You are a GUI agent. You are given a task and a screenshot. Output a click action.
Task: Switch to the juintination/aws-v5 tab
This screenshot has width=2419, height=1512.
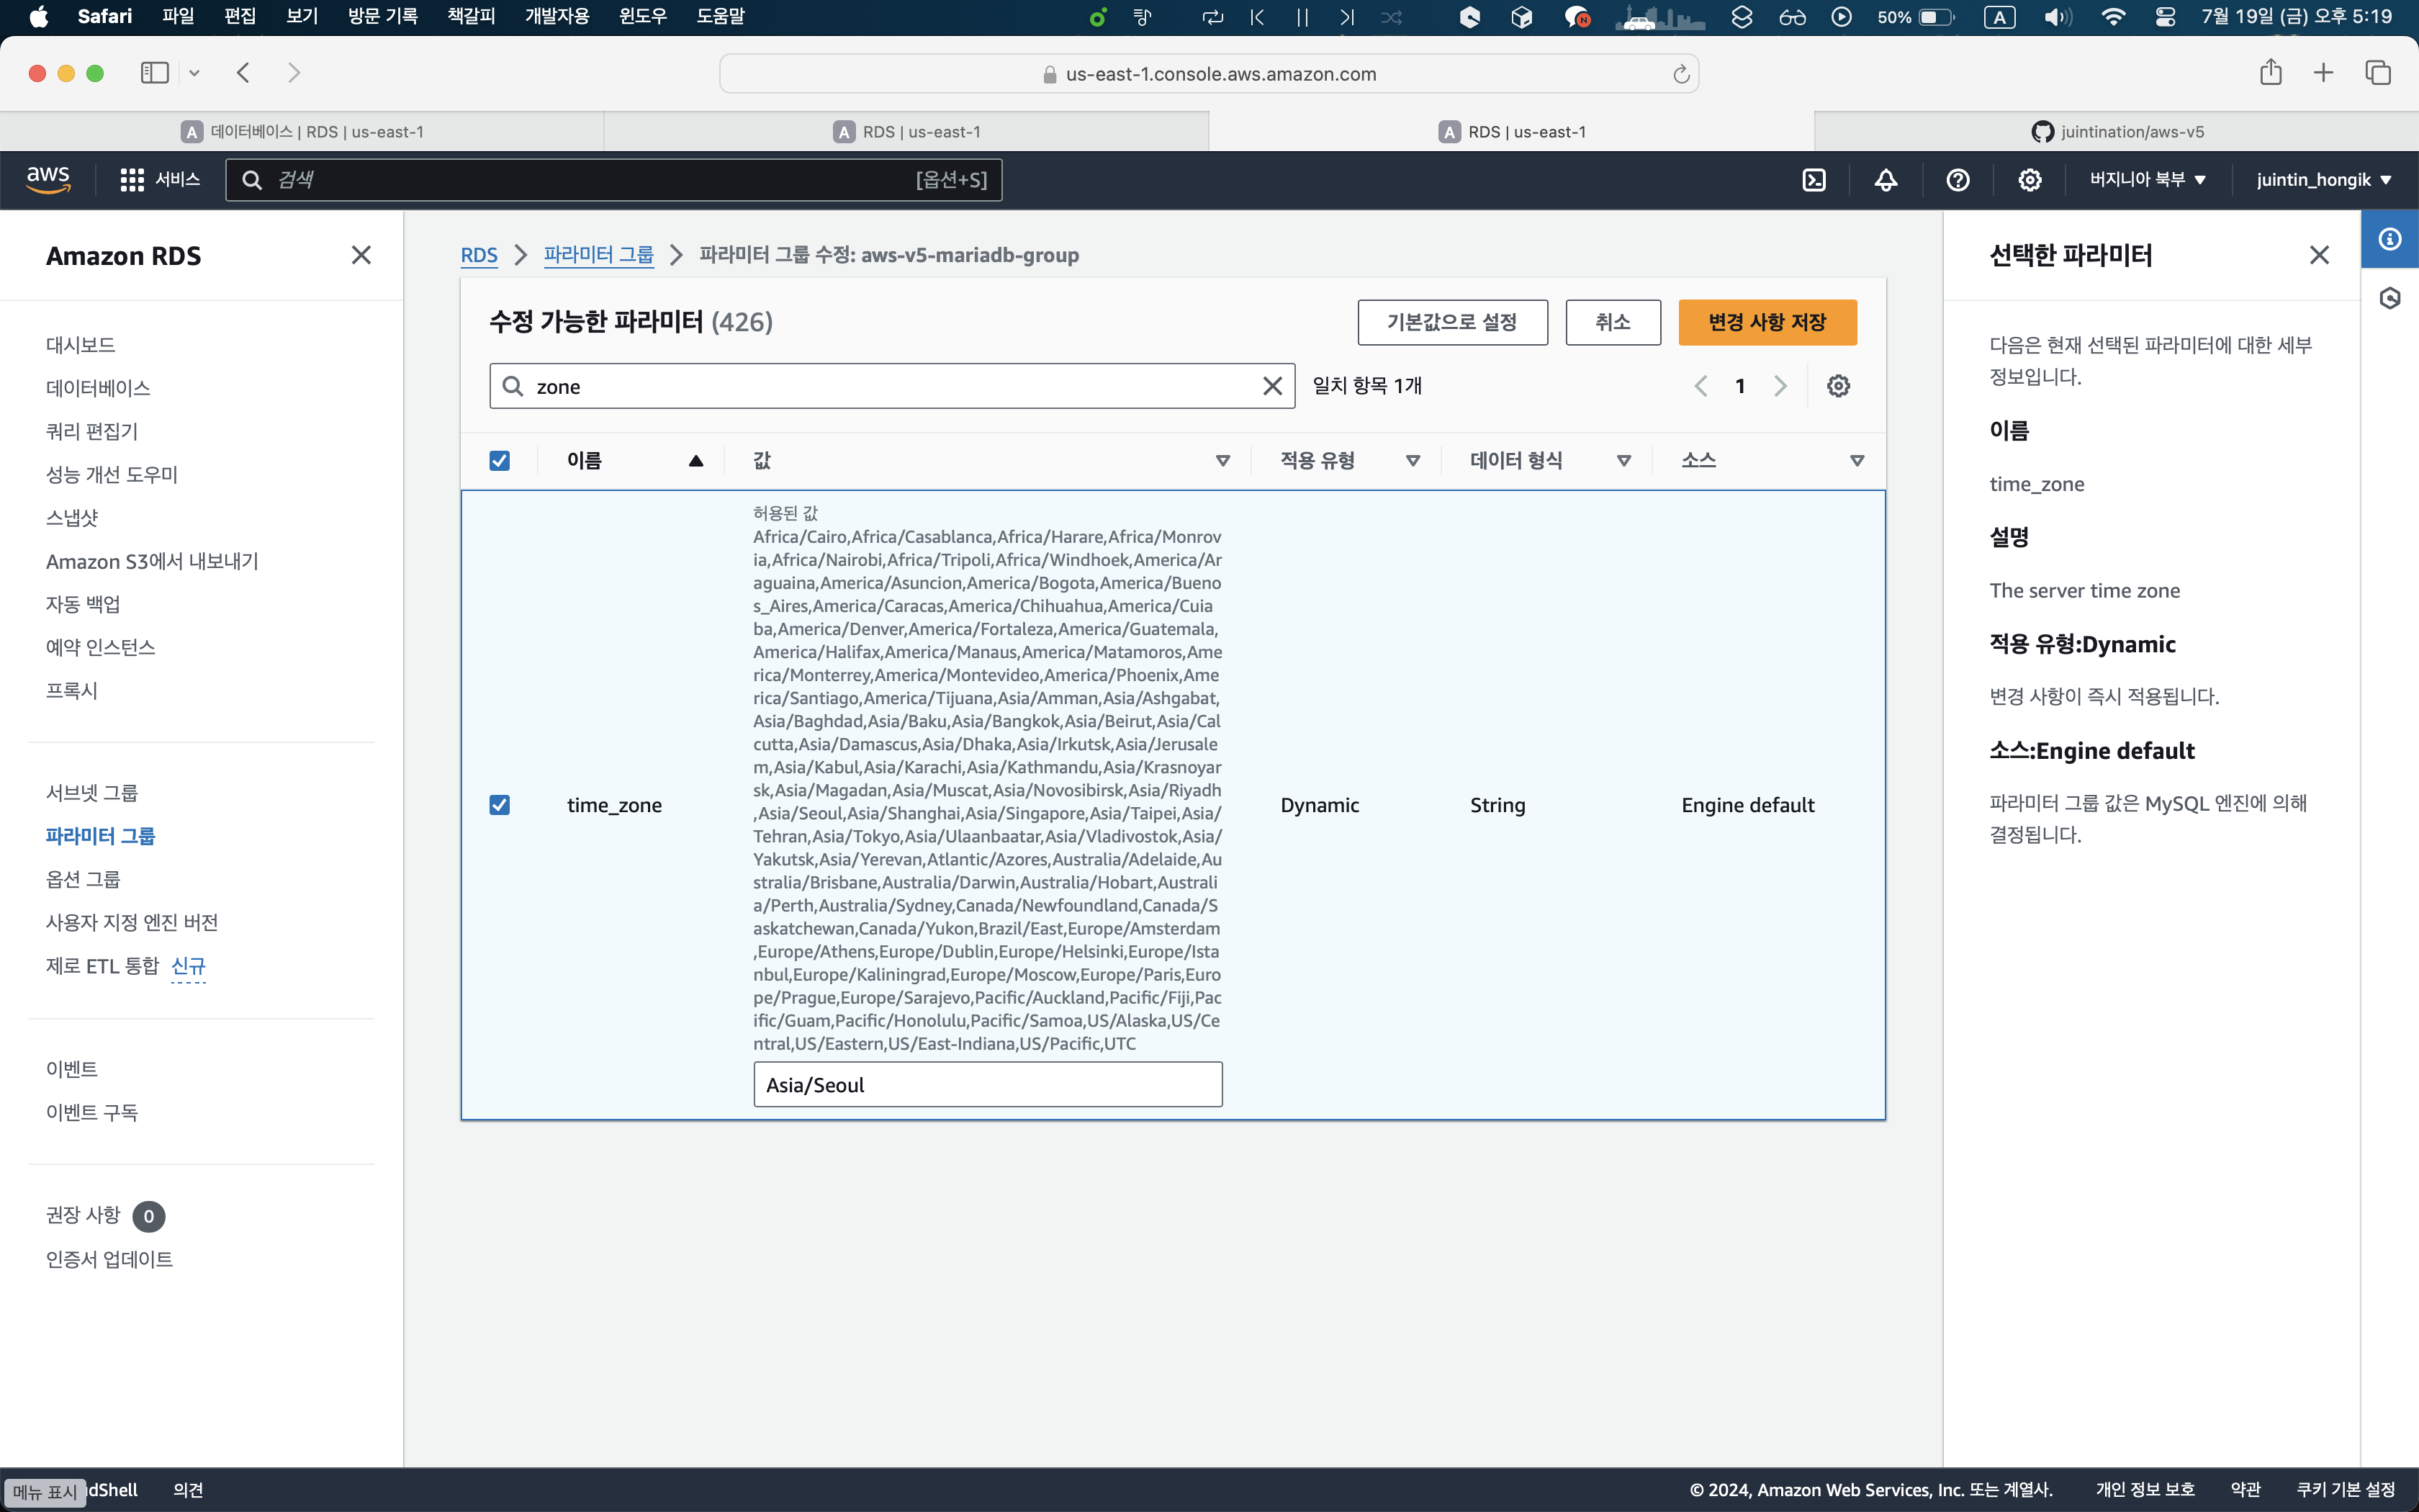pos(2116,132)
